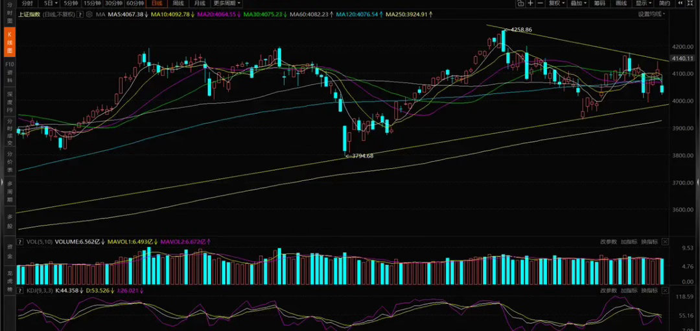
Task: Click the help icon of VOL panel
Action: click(19, 242)
